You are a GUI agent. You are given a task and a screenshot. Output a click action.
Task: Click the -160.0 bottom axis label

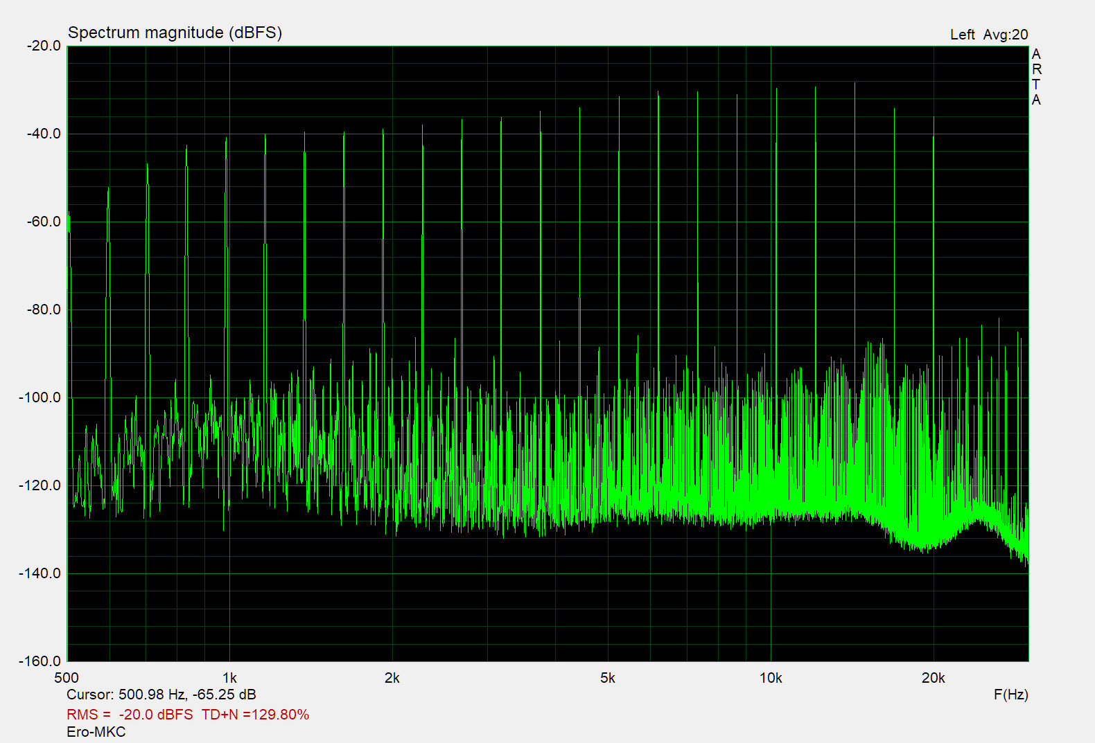(x=41, y=661)
